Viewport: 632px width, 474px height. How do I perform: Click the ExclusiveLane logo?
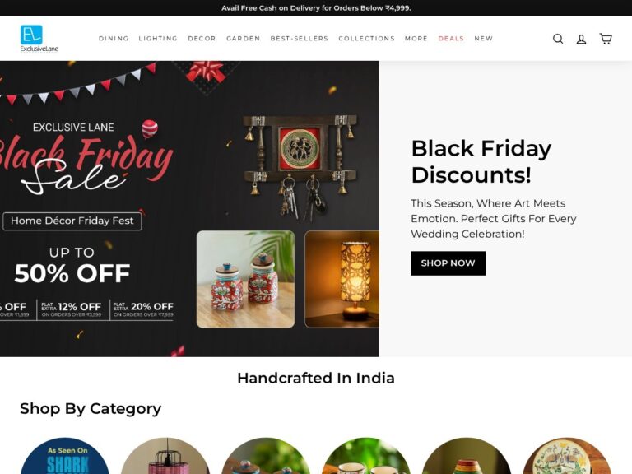39,39
